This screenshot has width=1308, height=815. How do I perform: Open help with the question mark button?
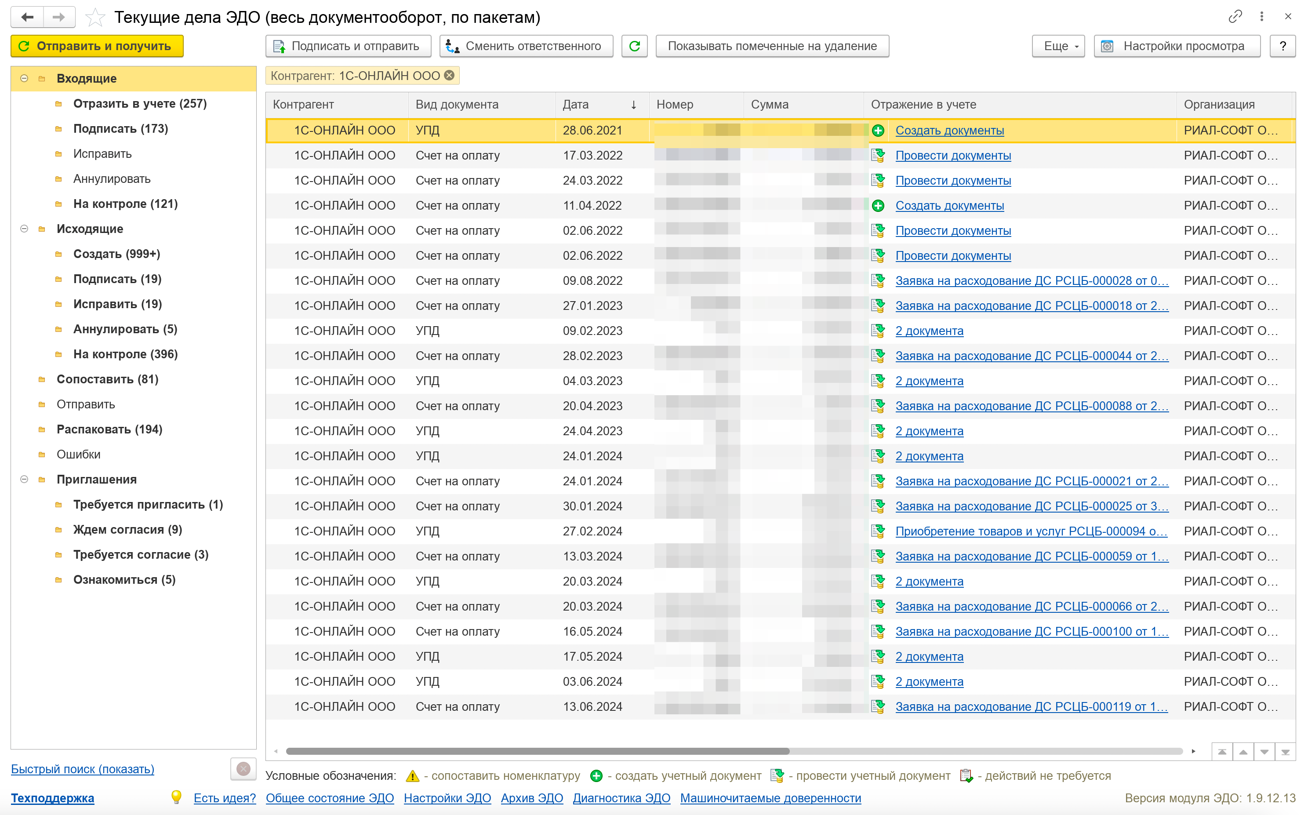pos(1283,46)
